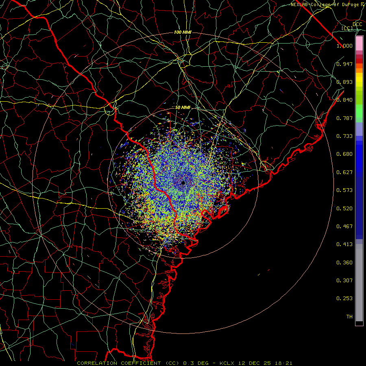This screenshot has height=366, width=366.
Task: Click the 0.680 value on the color scale
Action: (344, 154)
